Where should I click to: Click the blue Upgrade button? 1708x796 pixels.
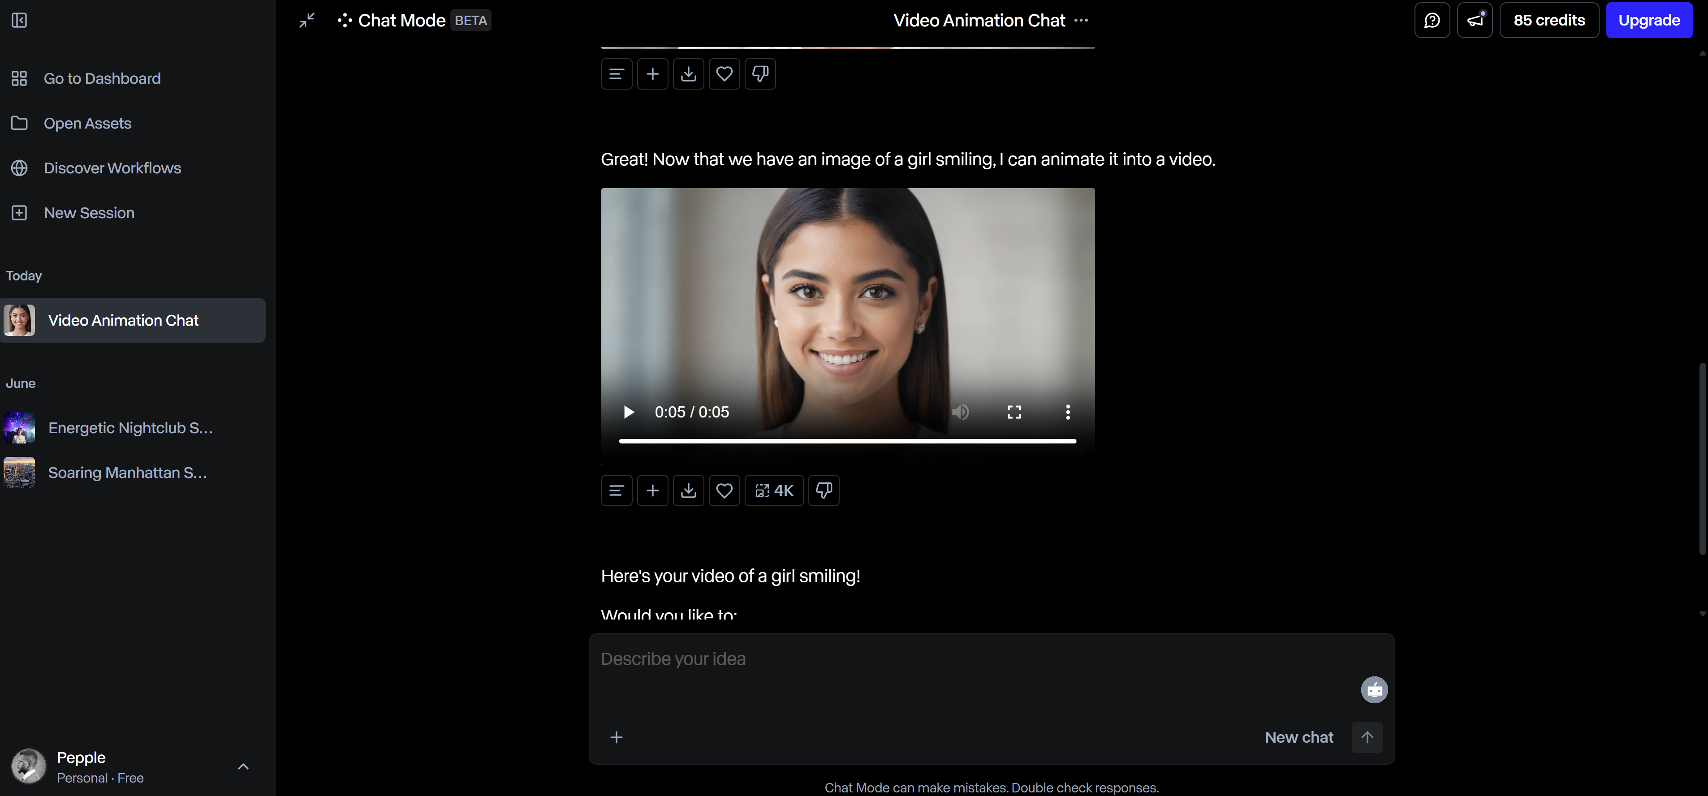1648,21
